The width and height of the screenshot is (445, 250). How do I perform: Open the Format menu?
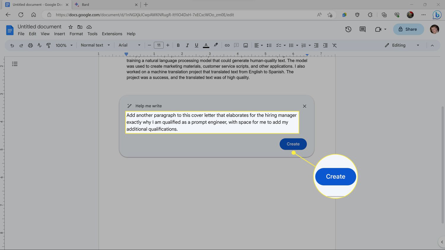(x=76, y=34)
